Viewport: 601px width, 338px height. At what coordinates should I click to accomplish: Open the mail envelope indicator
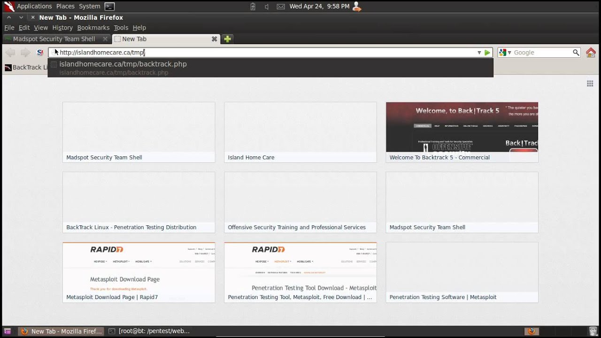pos(281,6)
